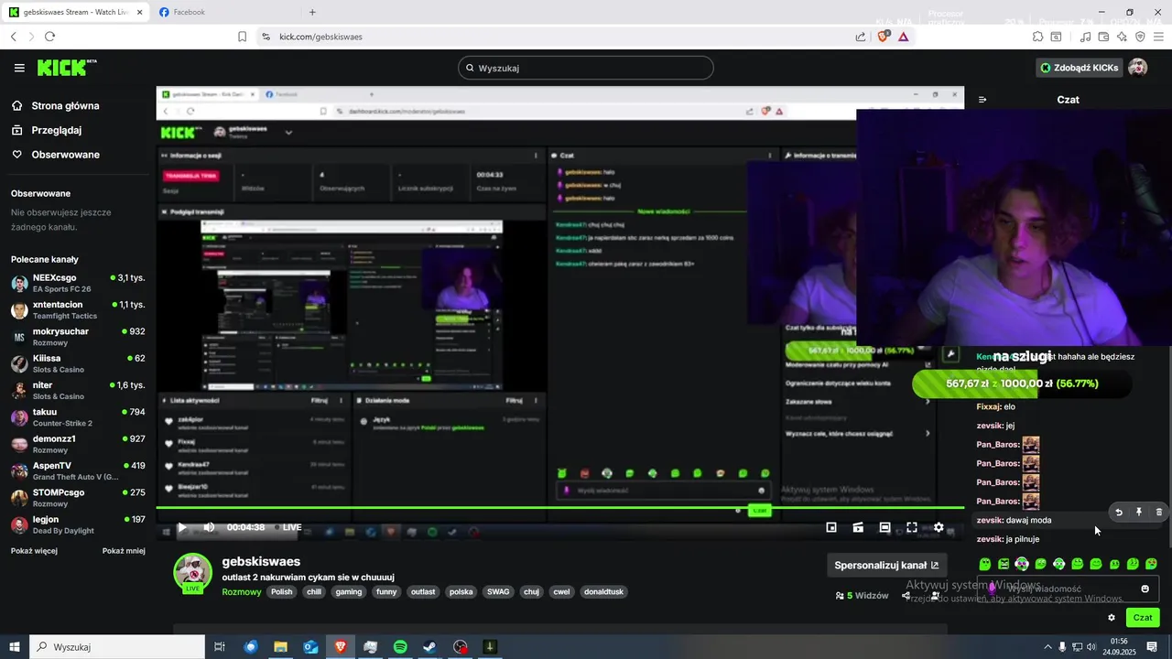
Task: Reload the browser page
Action: click(x=49, y=37)
